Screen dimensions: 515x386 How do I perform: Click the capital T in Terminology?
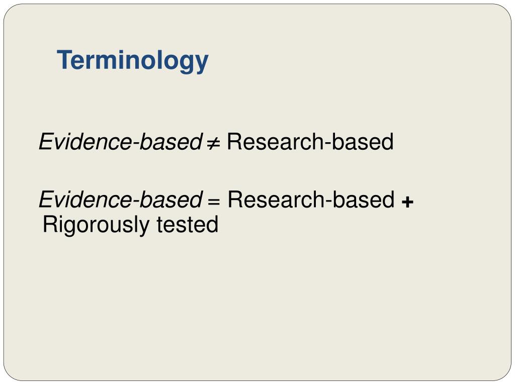tap(64, 60)
